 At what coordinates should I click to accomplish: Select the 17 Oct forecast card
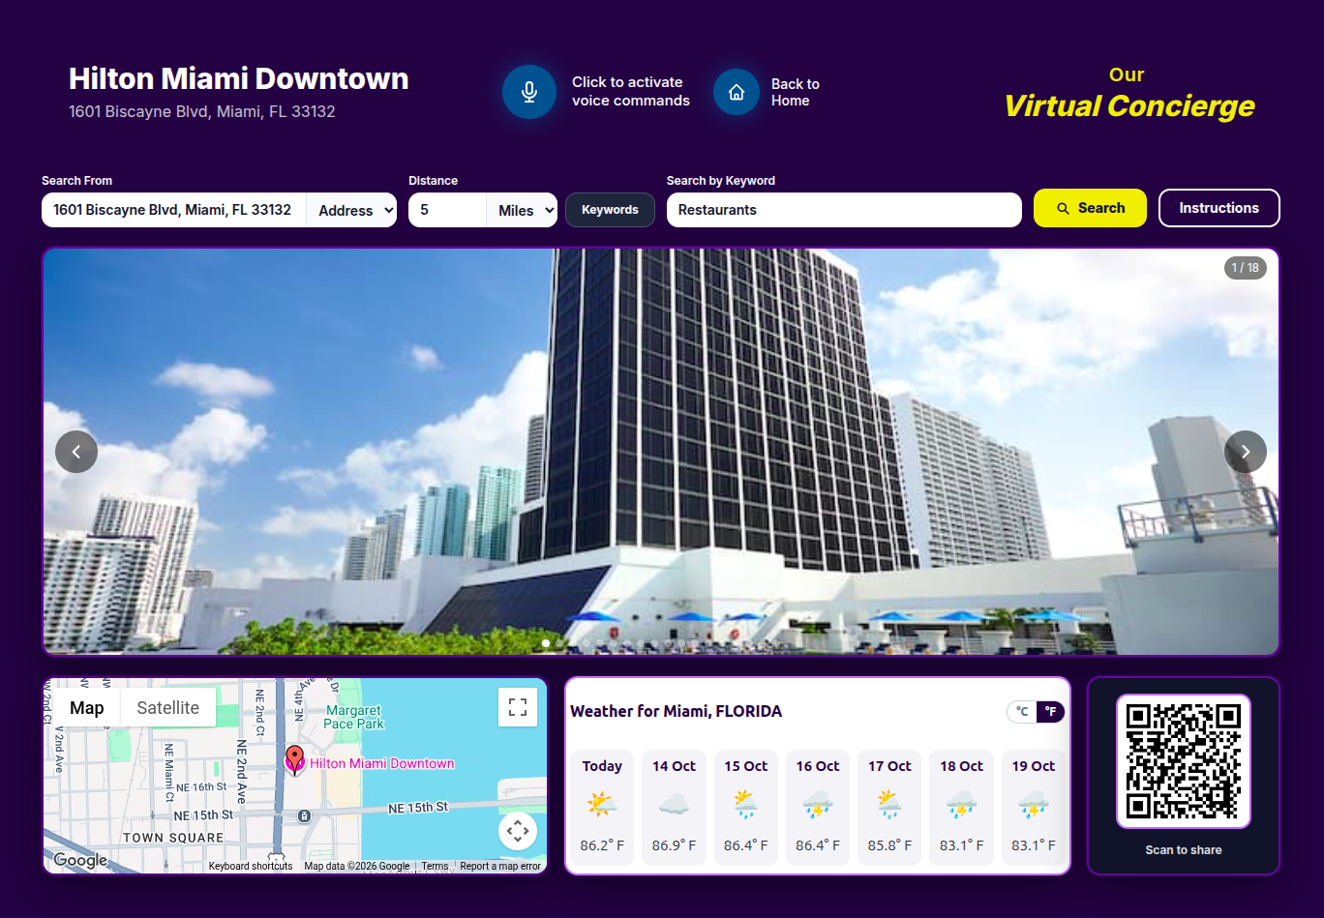889,808
